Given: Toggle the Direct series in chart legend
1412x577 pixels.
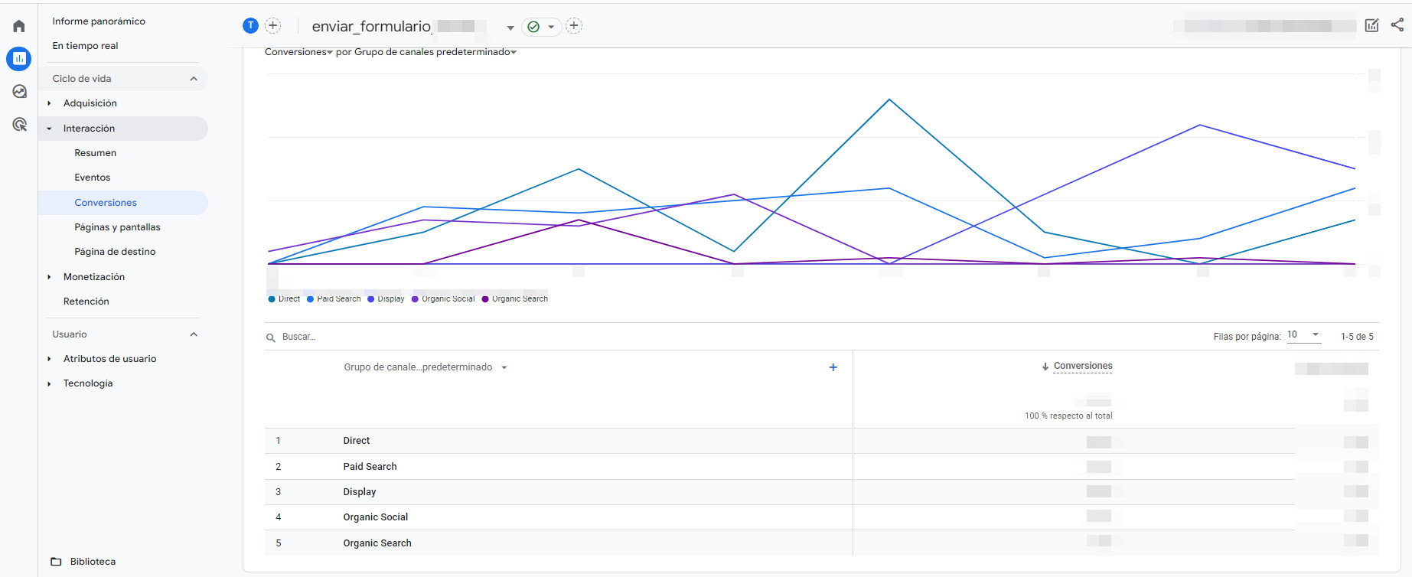Looking at the screenshot, I should pyautogui.click(x=284, y=299).
